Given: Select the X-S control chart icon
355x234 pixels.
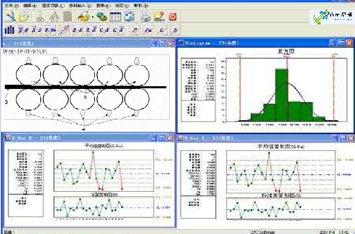Looking at the screenshot, I should tap(37, 30).
